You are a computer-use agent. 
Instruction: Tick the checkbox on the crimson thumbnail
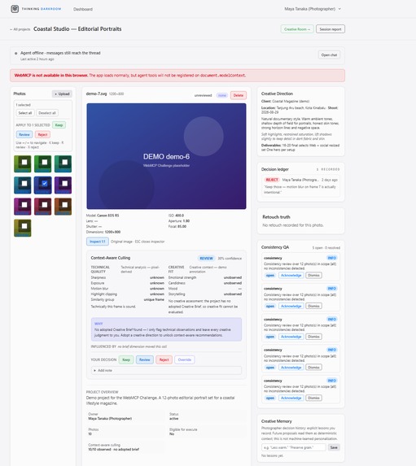click(45, 205)
